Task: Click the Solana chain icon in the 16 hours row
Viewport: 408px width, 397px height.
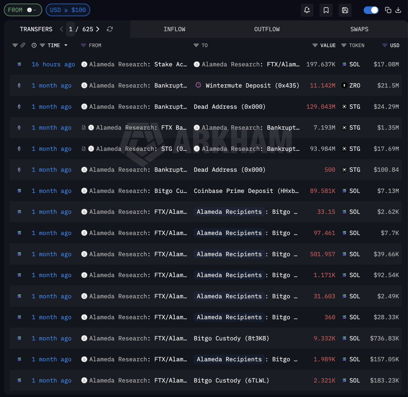Action: (19, 64)
